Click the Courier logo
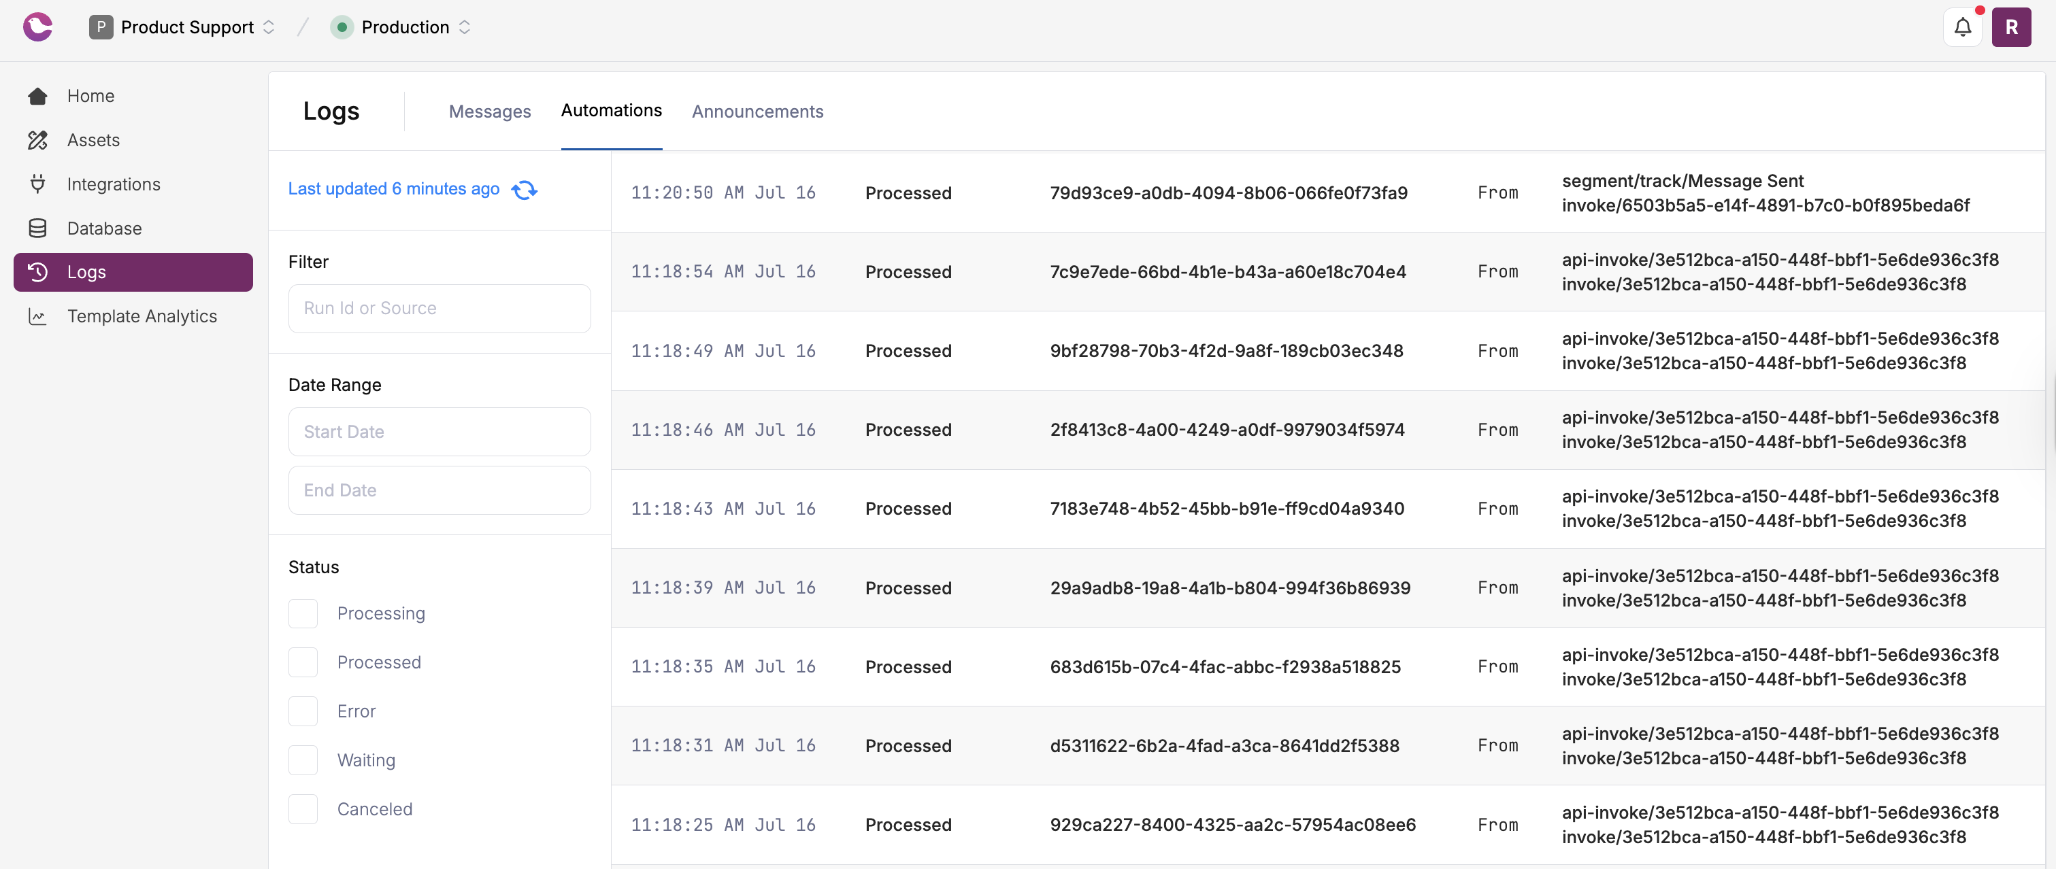2056x869 pixels. pyautogui.click(x=37, y=27)
